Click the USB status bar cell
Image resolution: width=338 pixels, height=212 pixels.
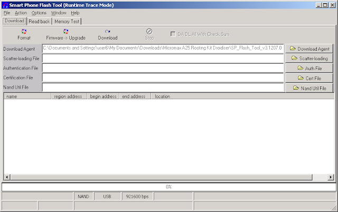(x=107, y=197)
